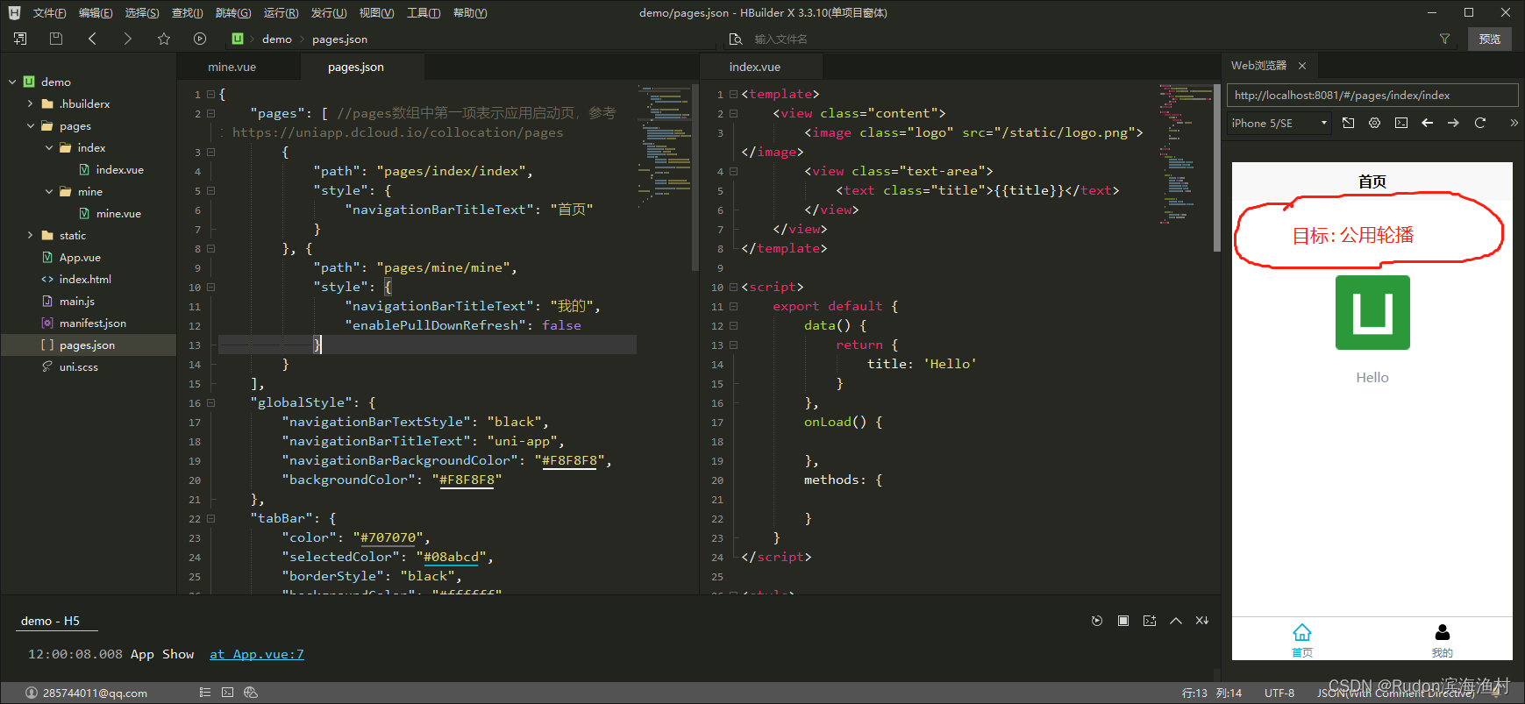Click the console pop-out window icon
The image size is (1525, 704).
coord(1150,621)
